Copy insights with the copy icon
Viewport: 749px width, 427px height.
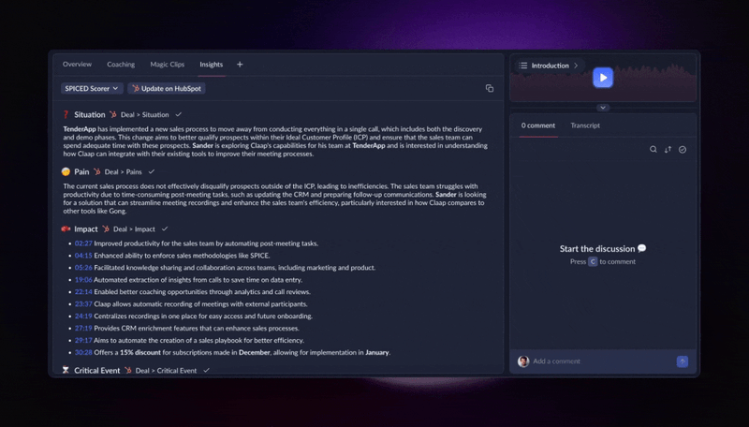(490, 88)
